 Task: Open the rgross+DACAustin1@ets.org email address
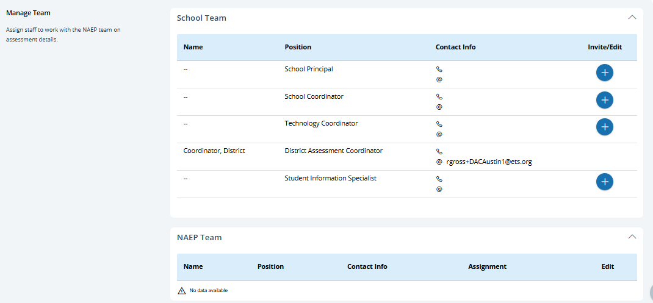pyautogui.click(x=489, y=162)
